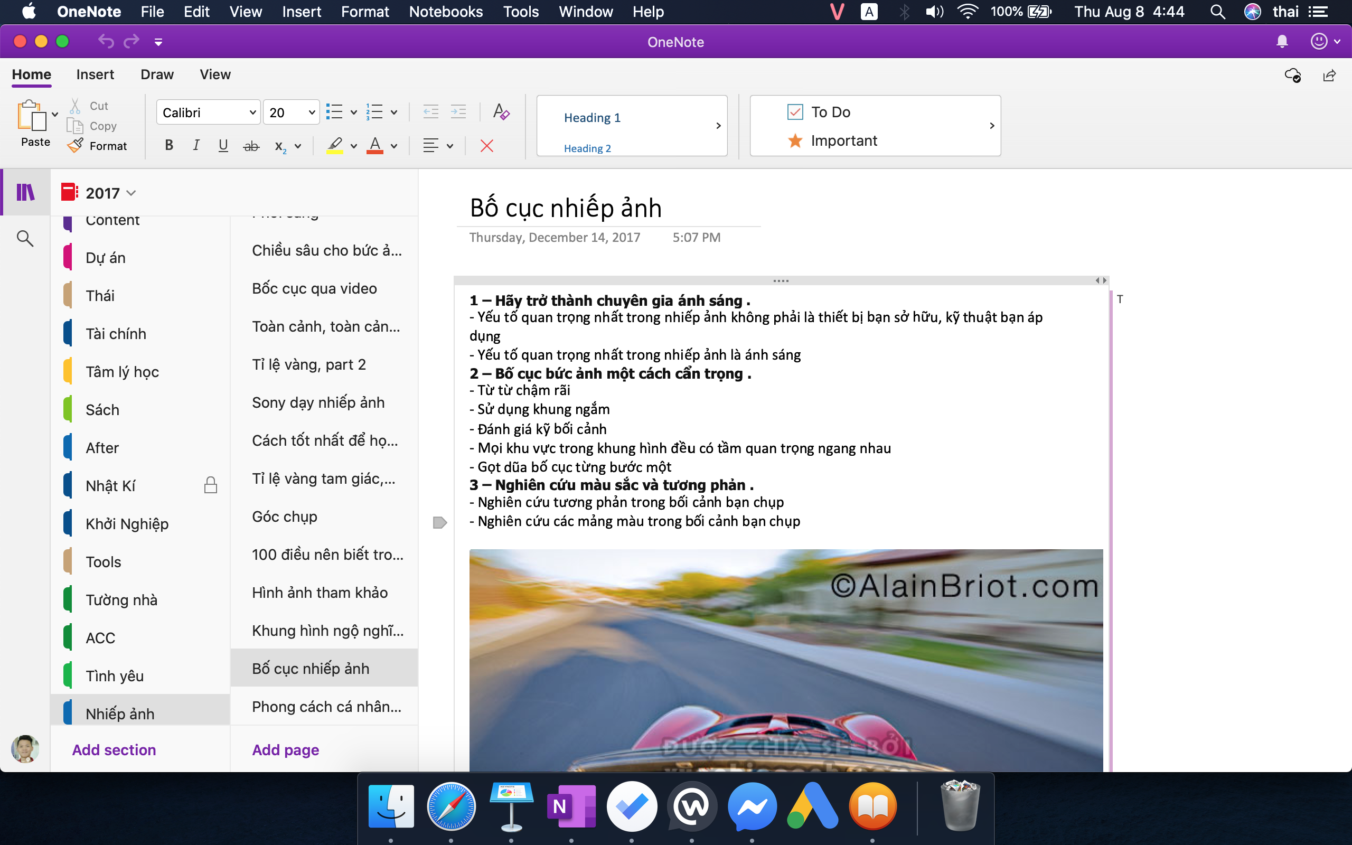Click the account profile photo
The image size is (1352, 845).
(25, 749)
